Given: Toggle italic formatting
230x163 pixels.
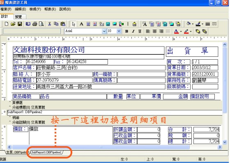Looking at the screenshot, I should point(133,31).
